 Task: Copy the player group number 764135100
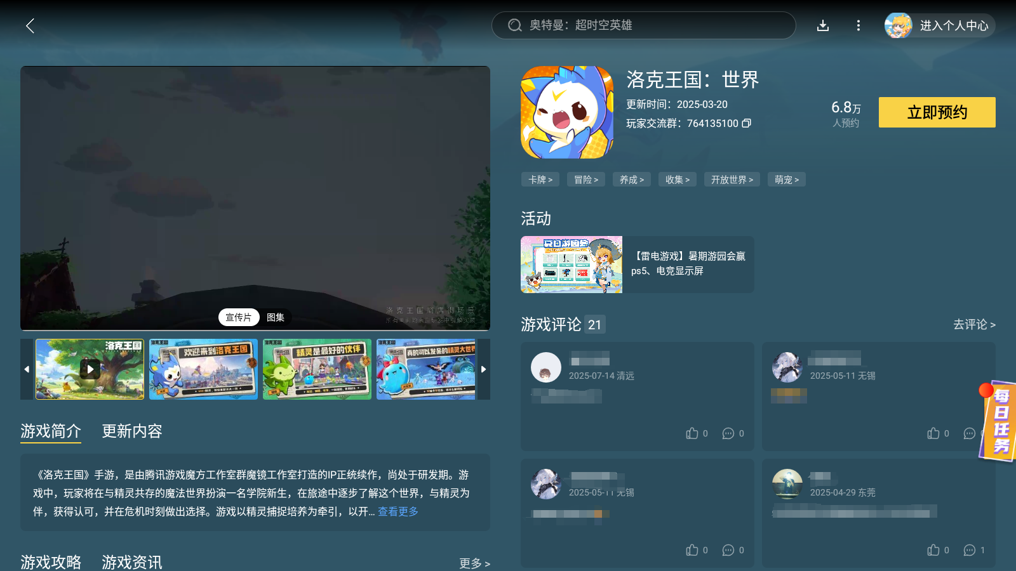[x=747, y=123]
